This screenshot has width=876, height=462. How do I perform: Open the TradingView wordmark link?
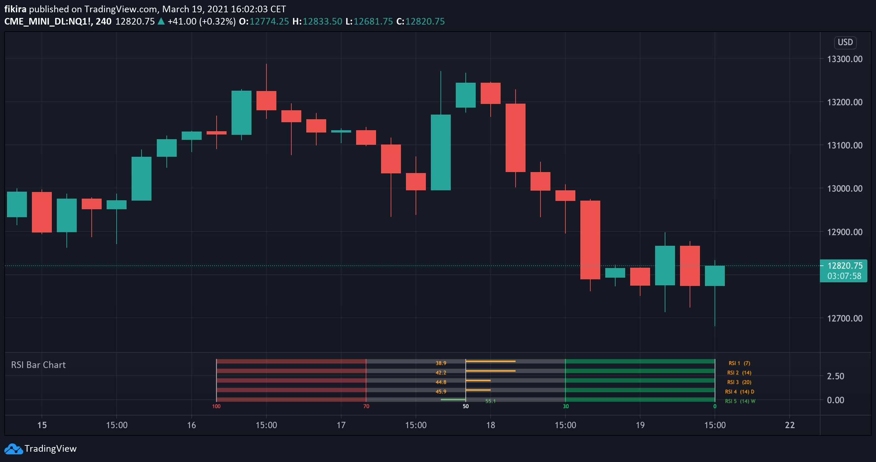coord(51,449)
